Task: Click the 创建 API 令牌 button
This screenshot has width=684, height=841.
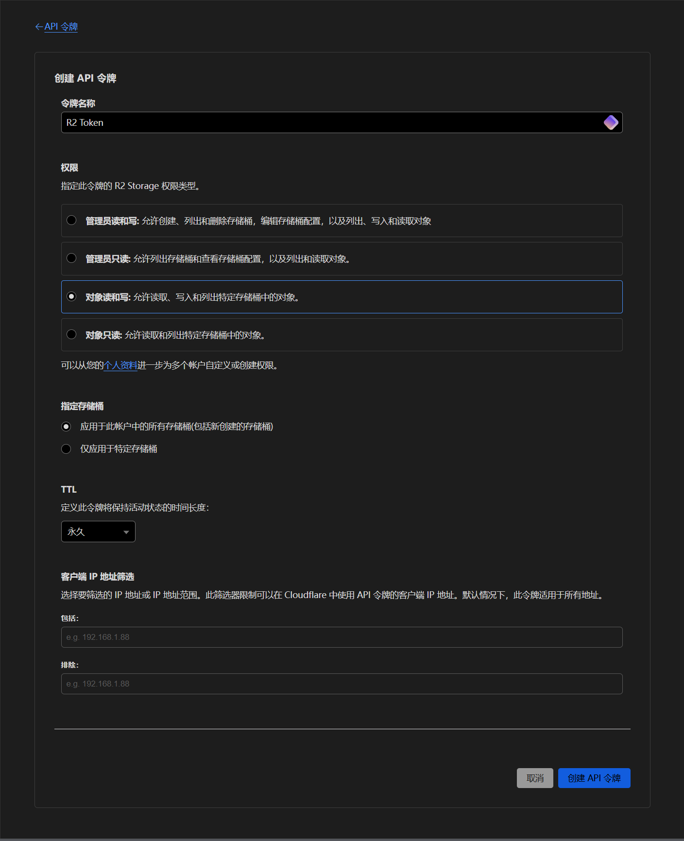Action: click(594, 778)
